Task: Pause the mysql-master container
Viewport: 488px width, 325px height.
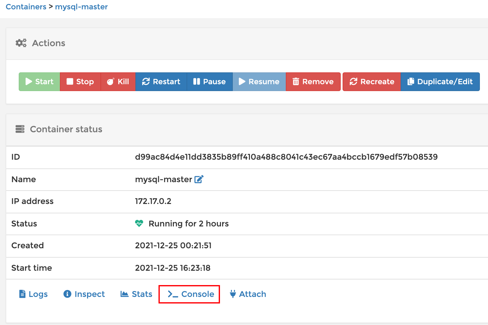Action: point(209,81)
